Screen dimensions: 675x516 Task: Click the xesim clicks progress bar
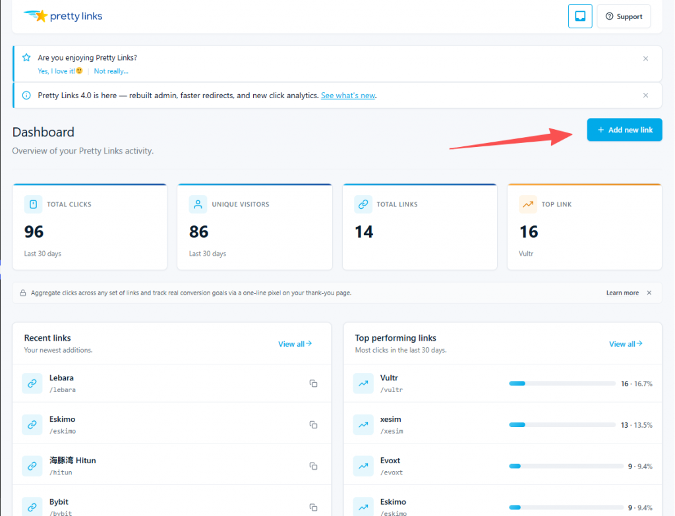[562, 425]
